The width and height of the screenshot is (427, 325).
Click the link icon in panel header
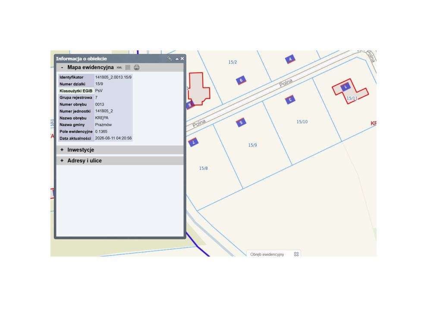coord(170,59)
